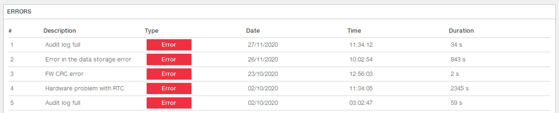Viewport: 559px width, 113px height.
Task: Select the date 27/11/2020
Action: pos(263,45)
